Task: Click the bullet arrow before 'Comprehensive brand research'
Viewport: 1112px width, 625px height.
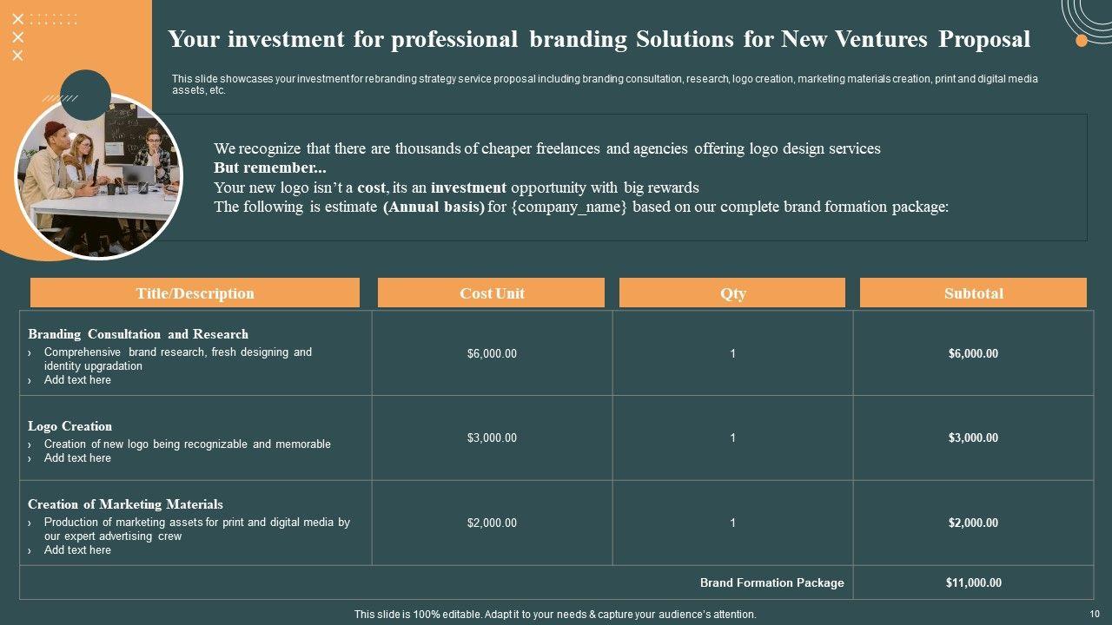Action: (x=30, y=352)
